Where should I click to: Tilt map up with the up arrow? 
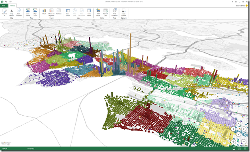tap(238, 124)
